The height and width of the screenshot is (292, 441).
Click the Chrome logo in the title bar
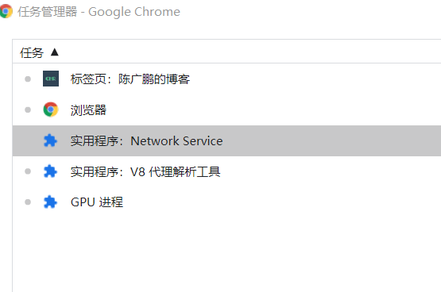(6, 11)
